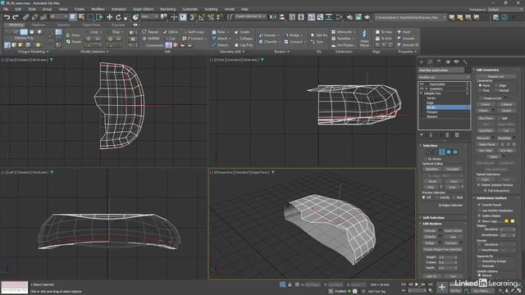Toggle visibility eye of Symmetry modifier
Screen dimensions: 525x295
pos(422,88)
